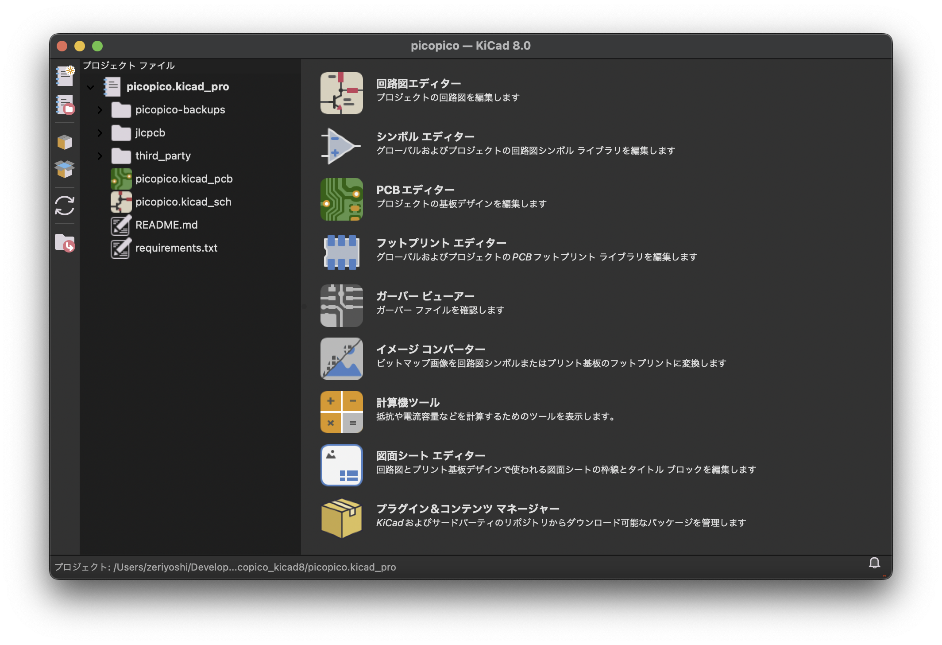
Task: Click the シンボル エディター title text
Action: [x=425, y=137]
